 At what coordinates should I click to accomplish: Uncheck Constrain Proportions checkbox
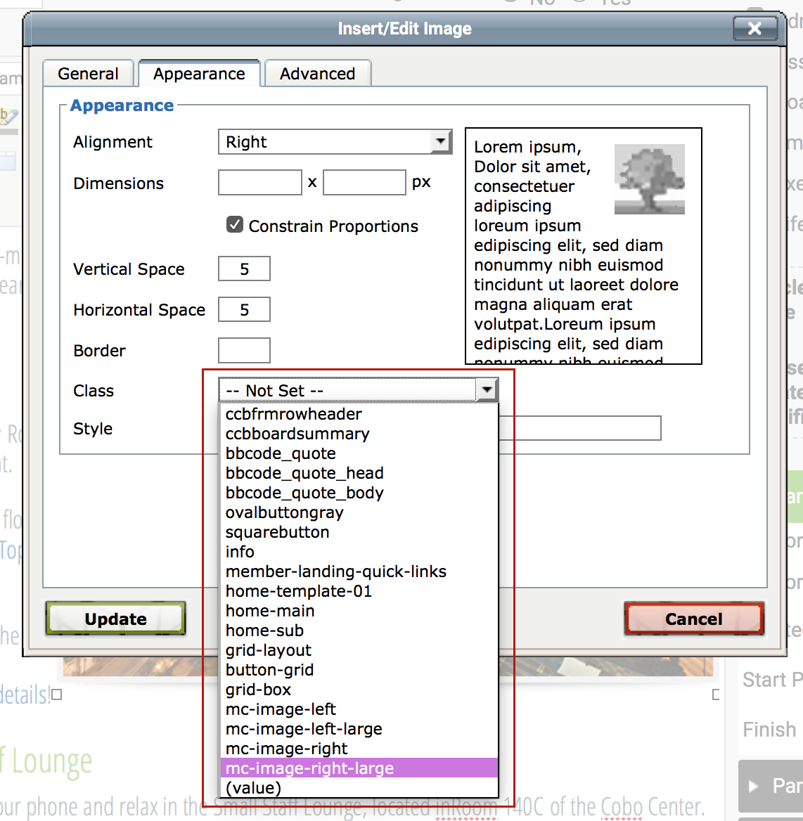pos(235,225)
